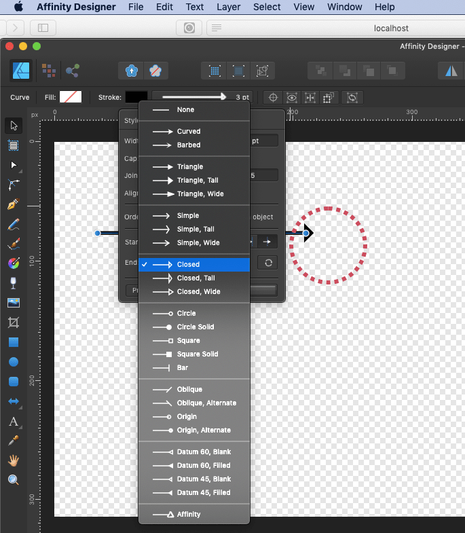The height and width of the screenshot is (533, 465).
Task: Choose 'Circle Solid' arrowhead from list
Action: 194,327
